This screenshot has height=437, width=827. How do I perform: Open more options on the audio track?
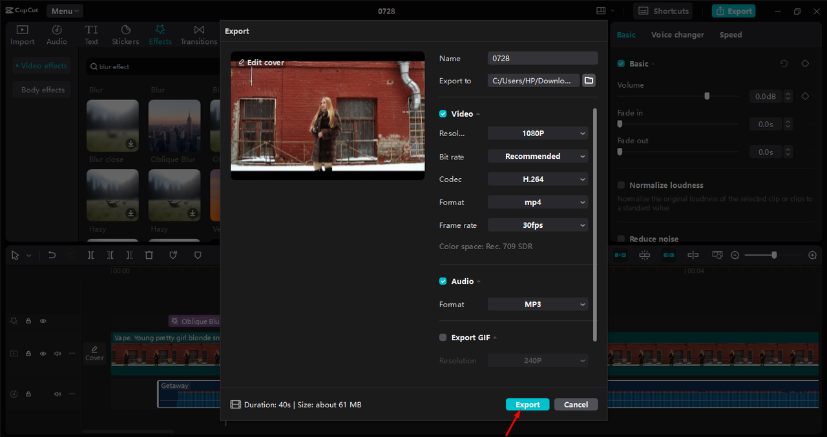(x=72, y=394)
